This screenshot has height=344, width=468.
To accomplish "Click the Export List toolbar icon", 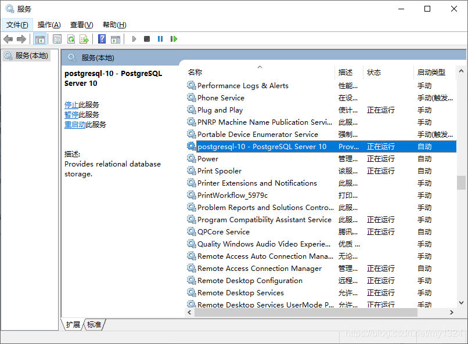I will pyautogui.click(x=84, y=39).
